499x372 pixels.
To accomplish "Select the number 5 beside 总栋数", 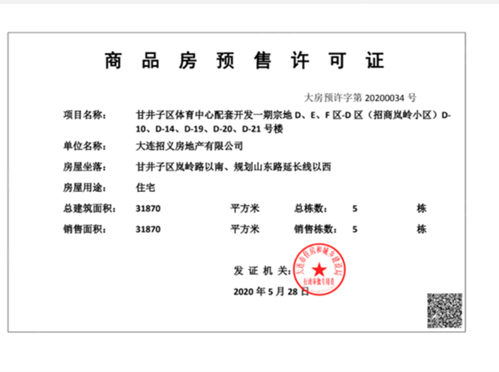I will 355,209.
